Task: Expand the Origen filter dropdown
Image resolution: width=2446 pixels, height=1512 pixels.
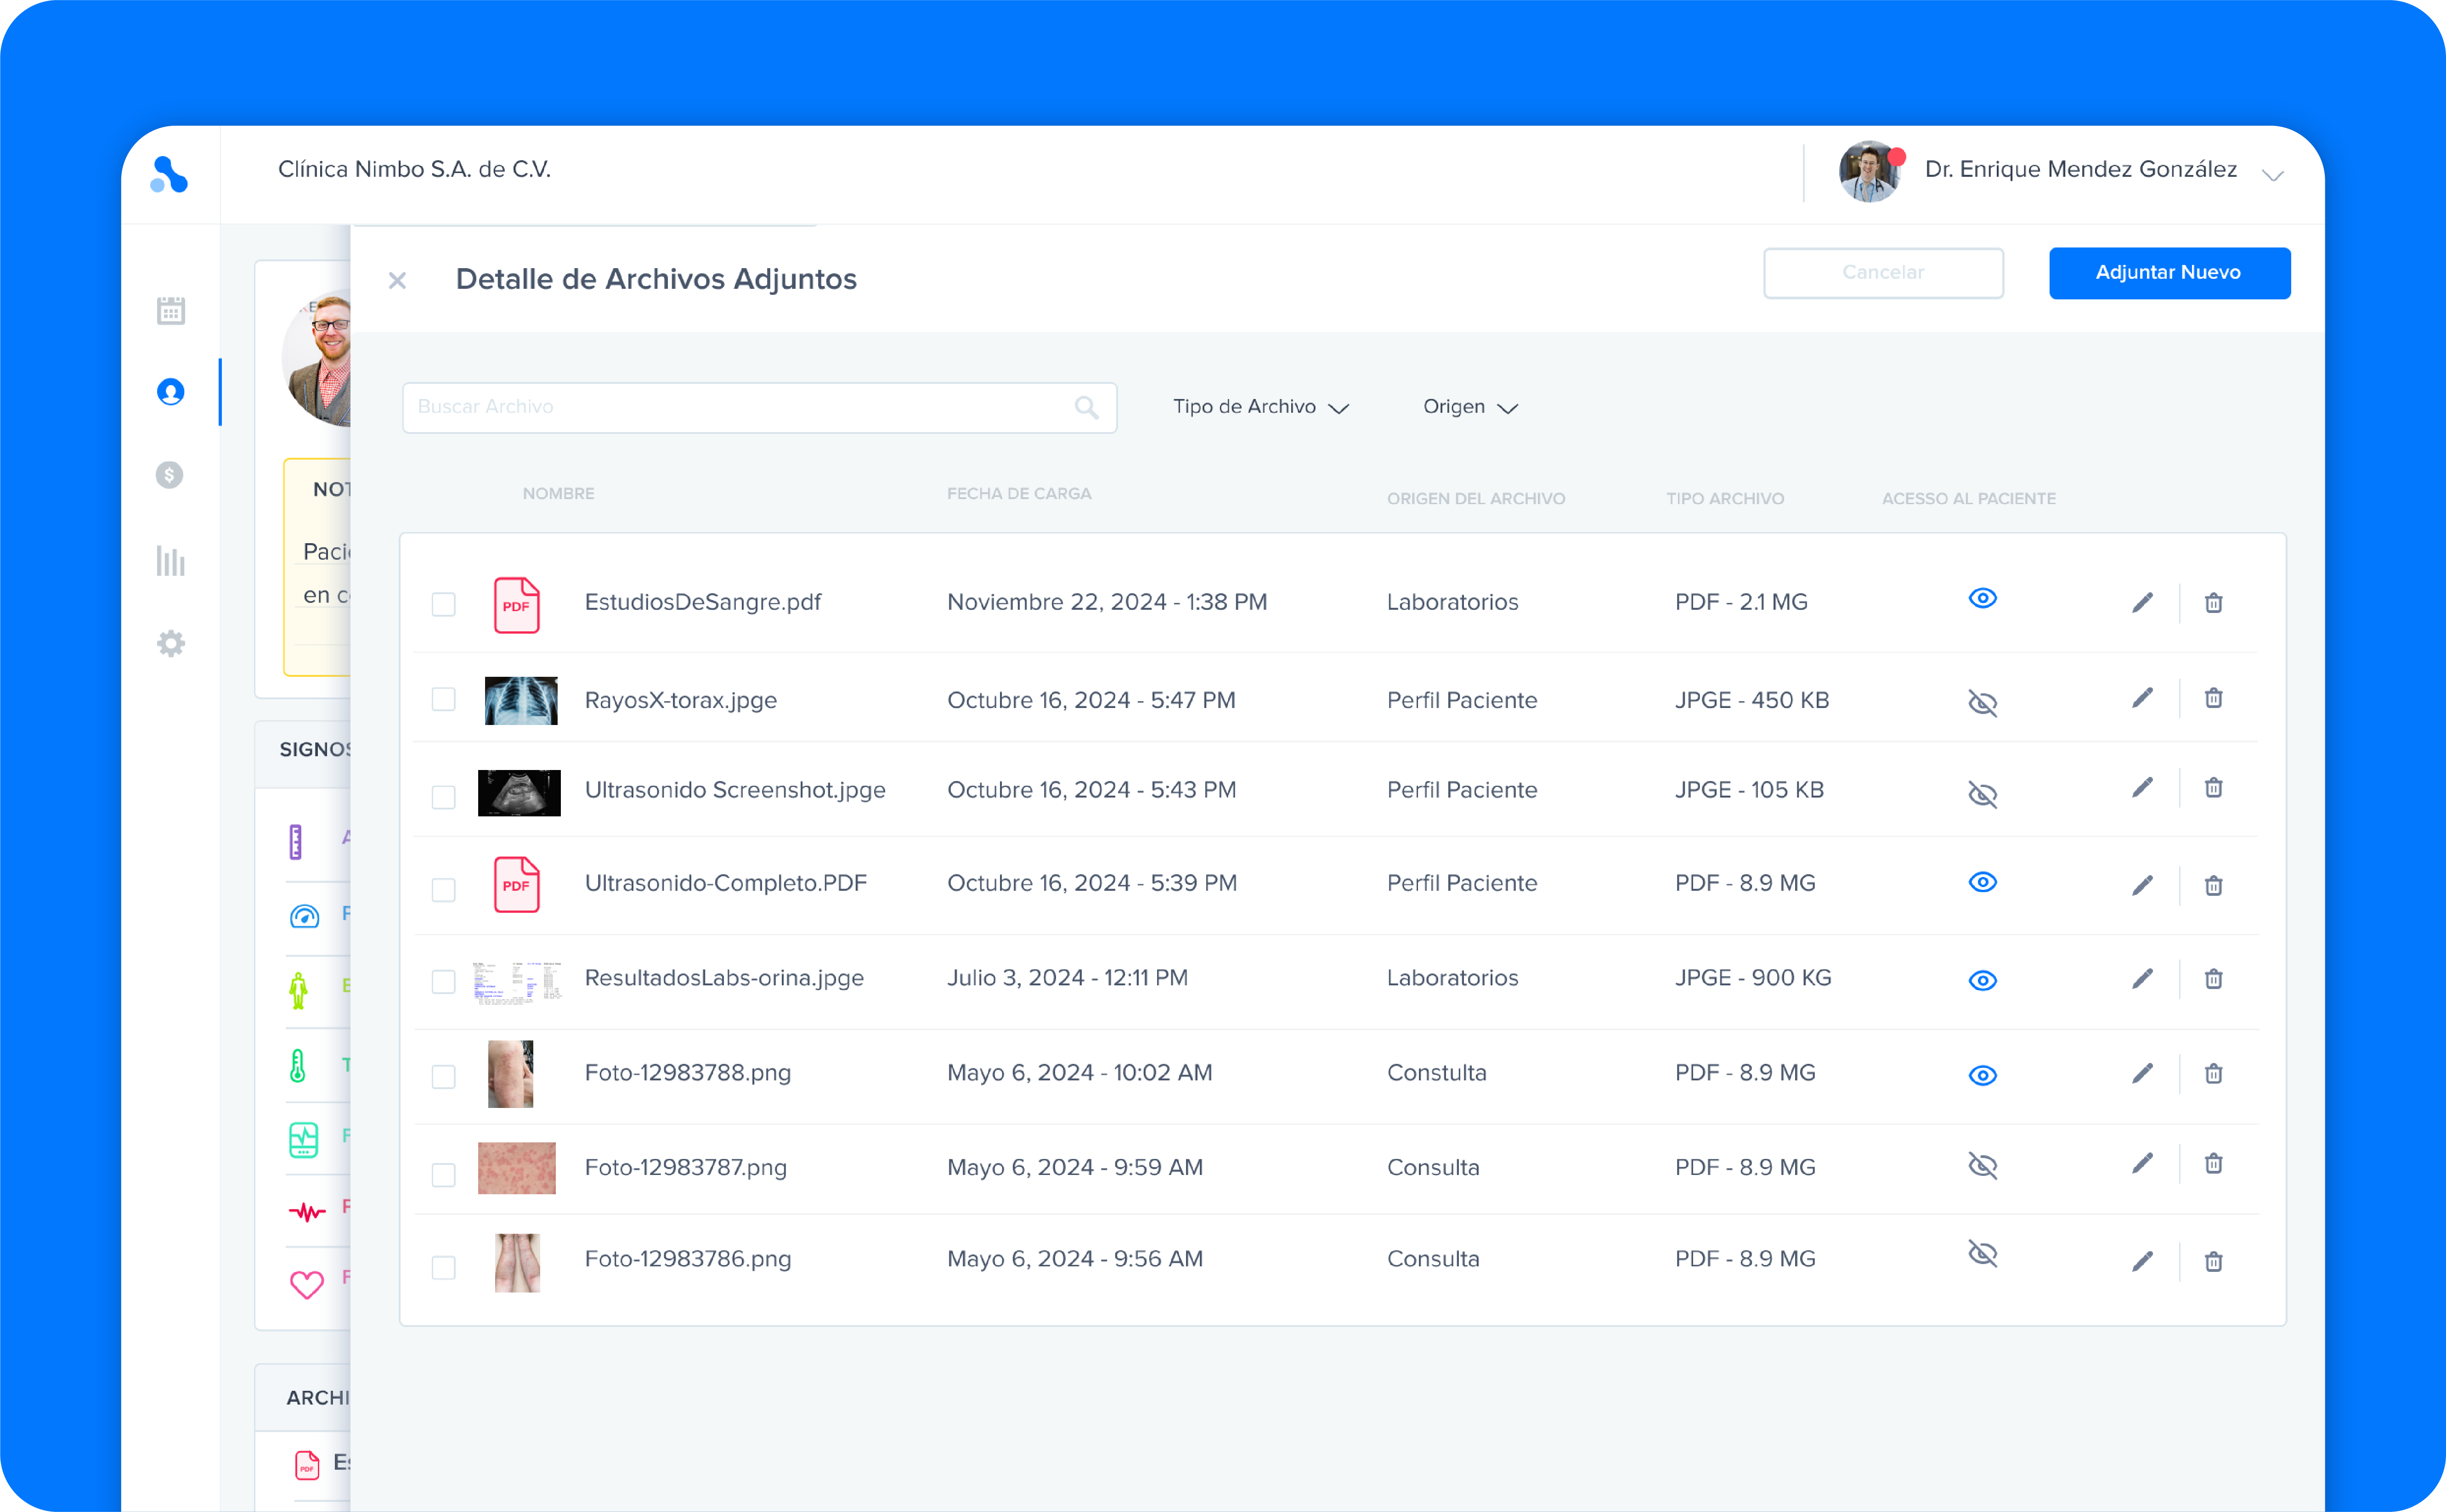Action: (x=1469, y=407)
